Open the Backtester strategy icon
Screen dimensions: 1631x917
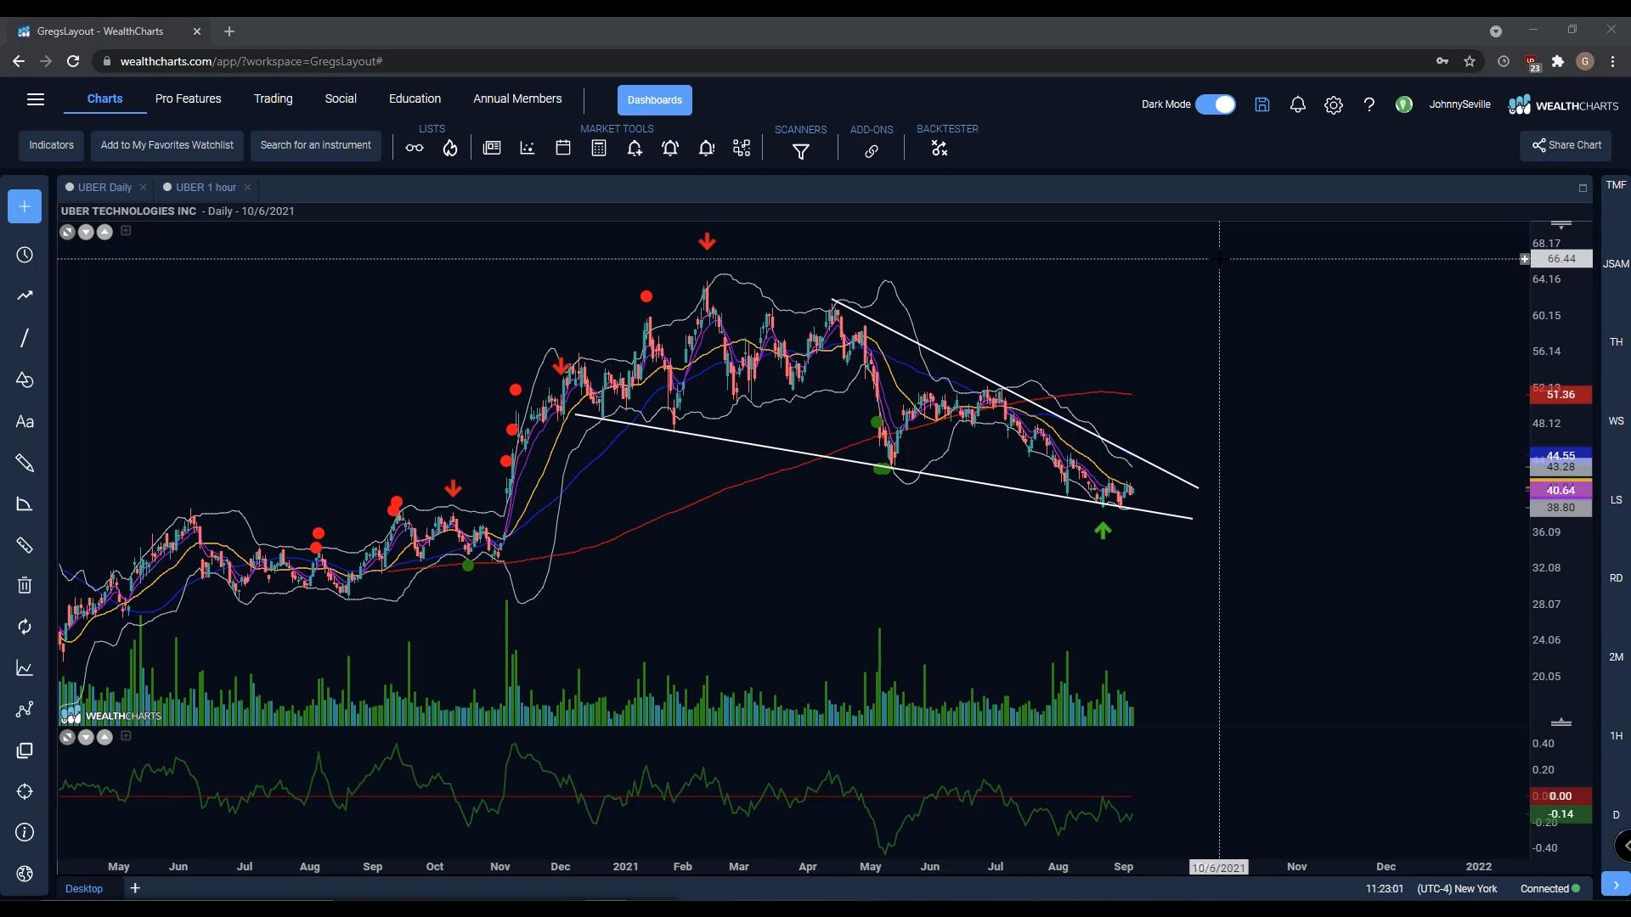click(939, 149)
